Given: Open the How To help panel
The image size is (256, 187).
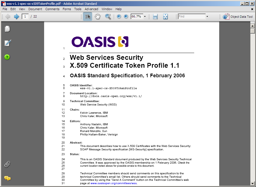Looking at the screenshot, I should click(7, 57).
